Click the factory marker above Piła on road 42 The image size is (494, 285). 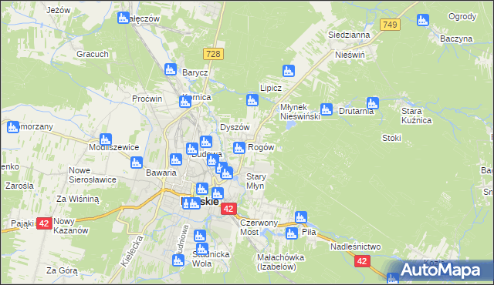[301, 217]
